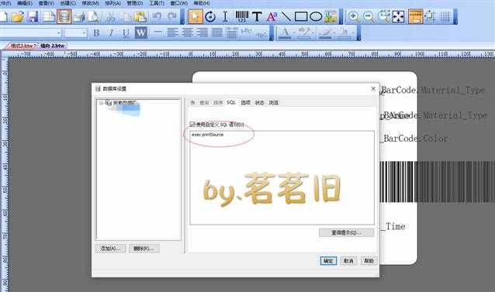495x292 pixels.
Task: Select the BarCode:Color text on label
Action: click(415, 139)
